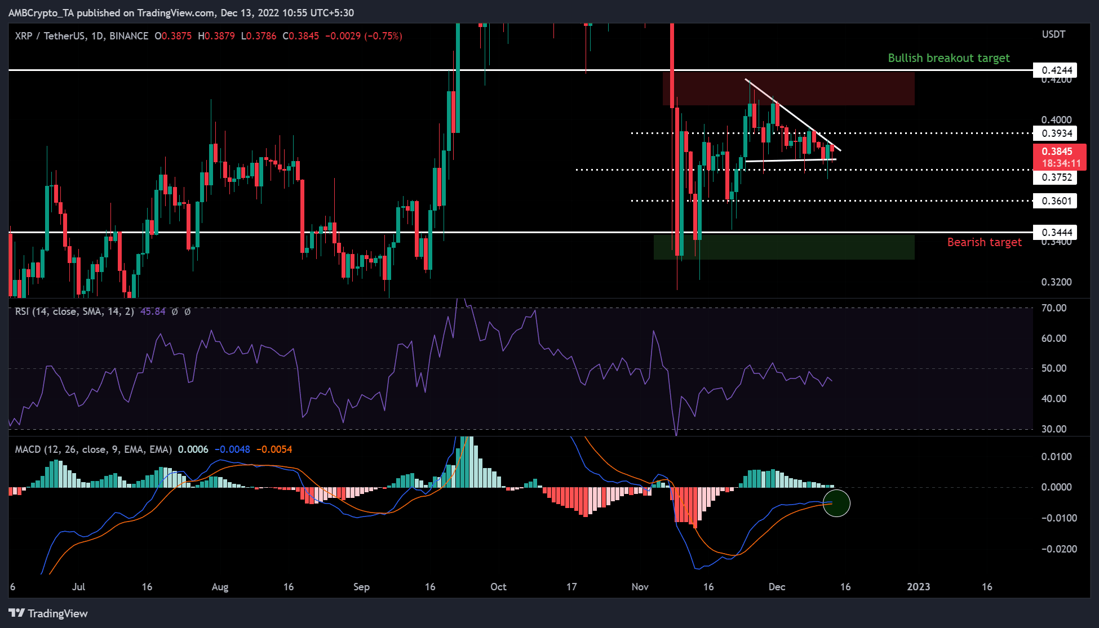Click the RSI indicator legend label
Image resolution: width=1099 pixels, height=628 pixels.
click(x=74, y=311)
